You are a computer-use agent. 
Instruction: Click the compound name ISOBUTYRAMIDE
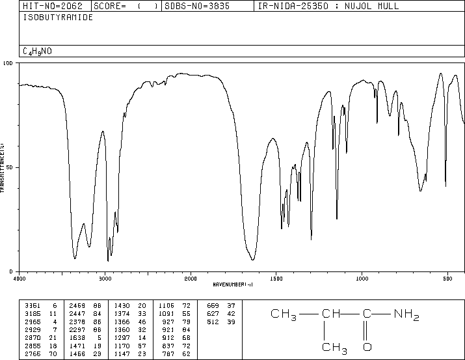click(58, 18)
